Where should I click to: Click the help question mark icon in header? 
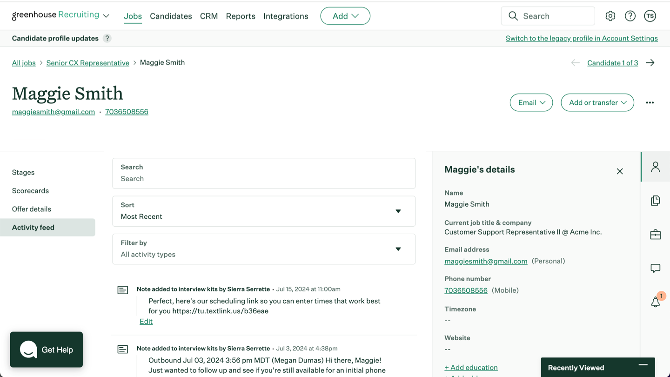click(x=630, y=16)
